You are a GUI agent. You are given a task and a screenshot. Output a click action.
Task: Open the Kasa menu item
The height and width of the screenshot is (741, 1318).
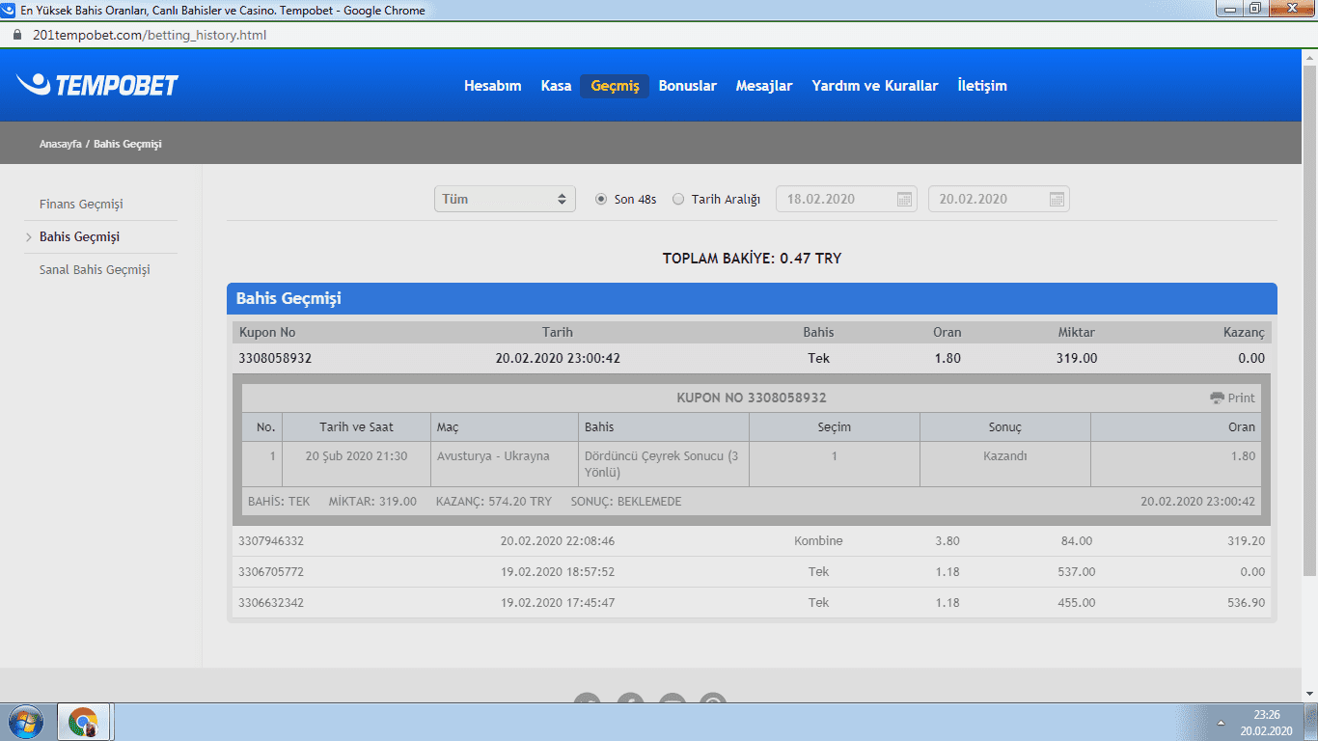(556, 86)
